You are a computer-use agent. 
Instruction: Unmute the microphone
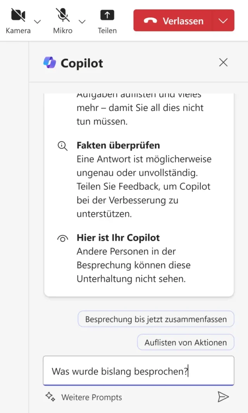tap(62, 15)
